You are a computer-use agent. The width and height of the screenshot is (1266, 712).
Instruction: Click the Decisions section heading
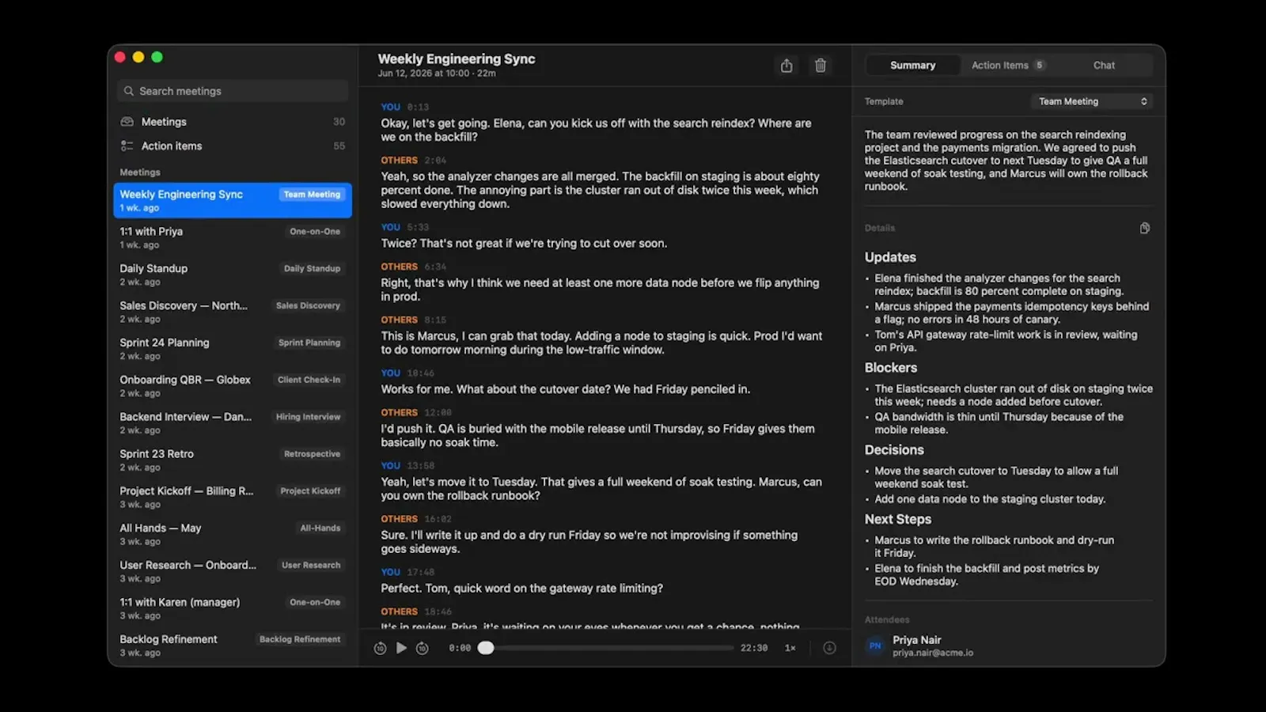[x=894, y=450]
